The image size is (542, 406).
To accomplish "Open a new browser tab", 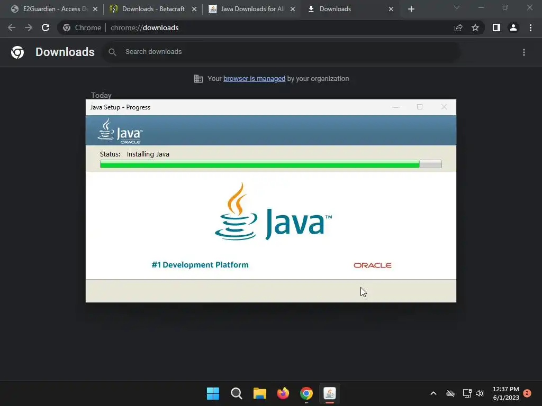I will click(411, 9).
